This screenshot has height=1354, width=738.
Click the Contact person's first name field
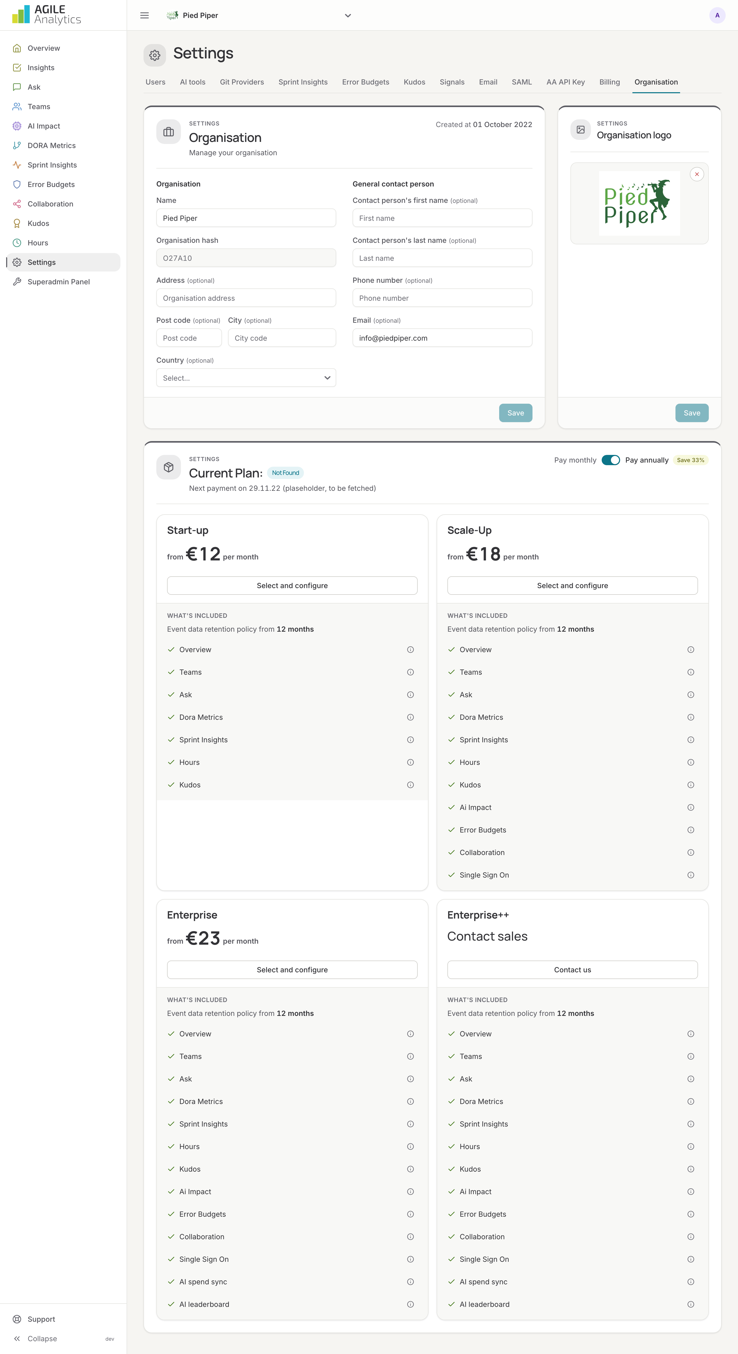[x=442, y=218]
